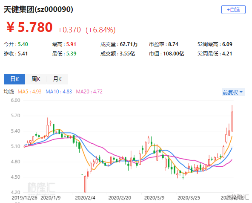Open the 前复权 adjustment dropdown
The width and height of the screenshot is (252, 203).
tap(234, 92)
